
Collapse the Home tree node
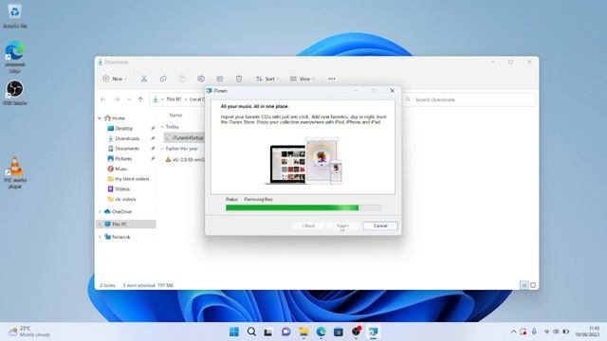(100, 118)
